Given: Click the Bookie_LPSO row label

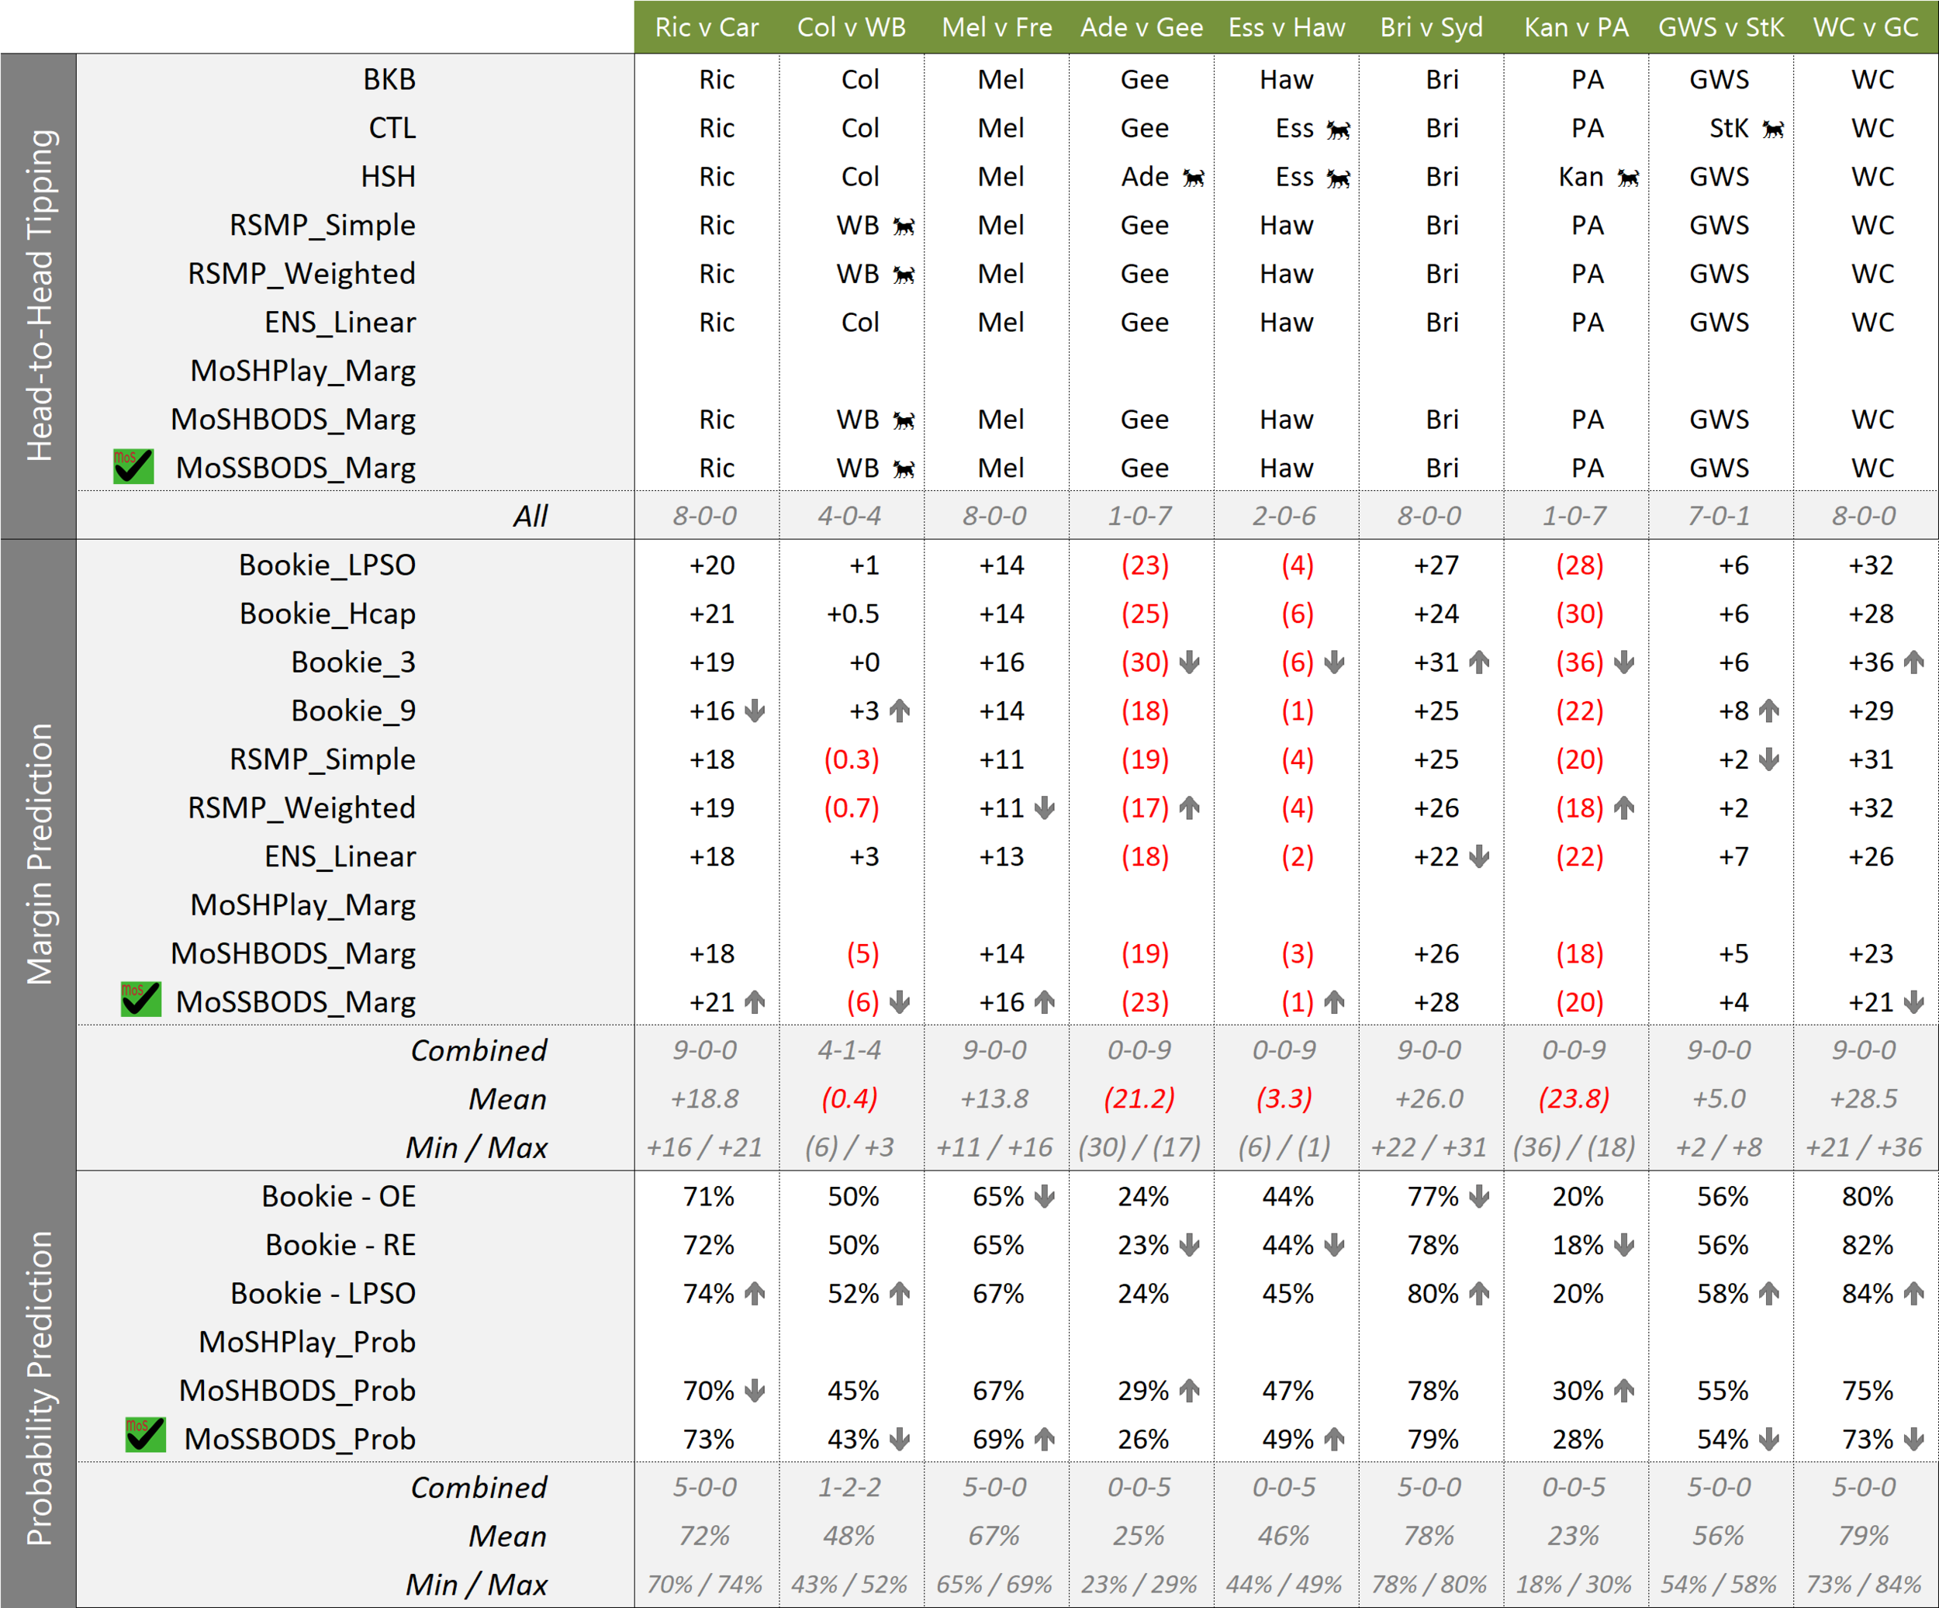Looking at the screenshot, I should [327, 565].
